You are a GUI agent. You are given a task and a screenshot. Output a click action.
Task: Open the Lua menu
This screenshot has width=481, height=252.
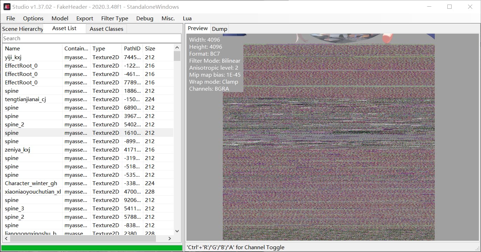(x=187, y=19)
